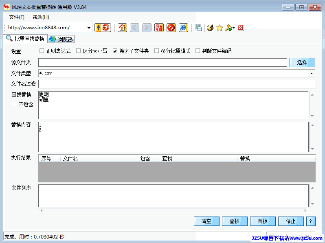Click the 文件名 column header
This screenshot has height=243, width=325.
(x=99, y=158)
